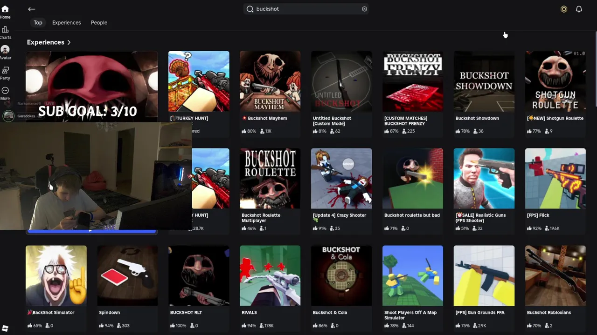Open Buckshot Mayhem thumbnail
The image size is (597, 335).
coord(270,81)
